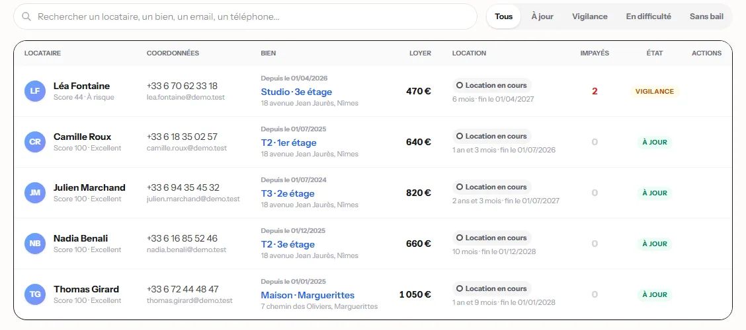Click the LOCATAIRE column header
Screen dimensions: 746x330
coord(42,53)
